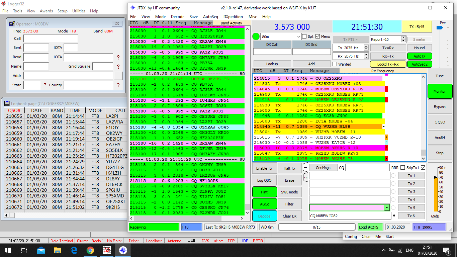This screenshot has width=457, height=257.
Task: Click the Rx Frequency pane scrollbar
Action: 424,117
